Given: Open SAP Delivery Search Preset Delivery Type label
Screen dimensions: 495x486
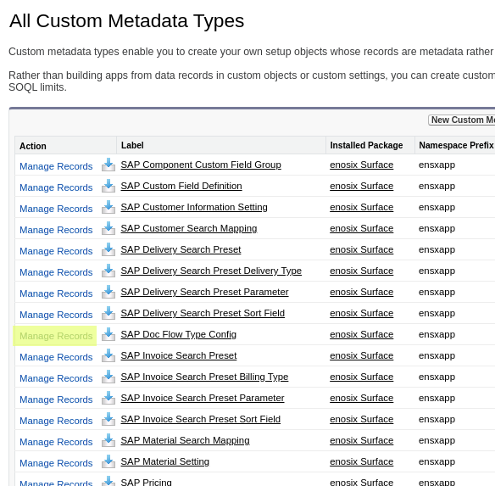Looking at the screenshot, I should [211, 271].
